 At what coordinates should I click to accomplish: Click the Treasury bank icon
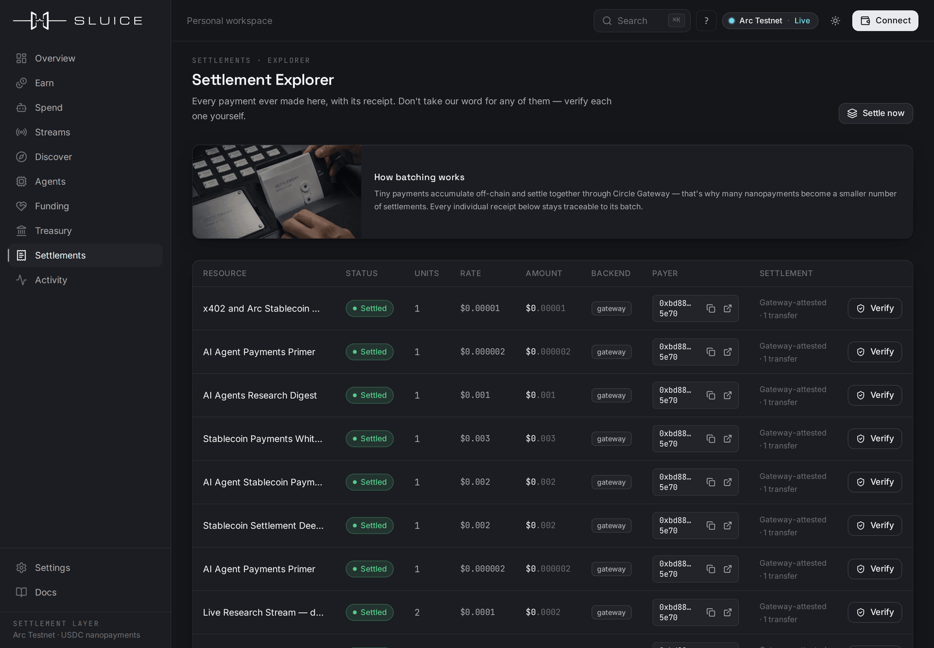point(22,231)
